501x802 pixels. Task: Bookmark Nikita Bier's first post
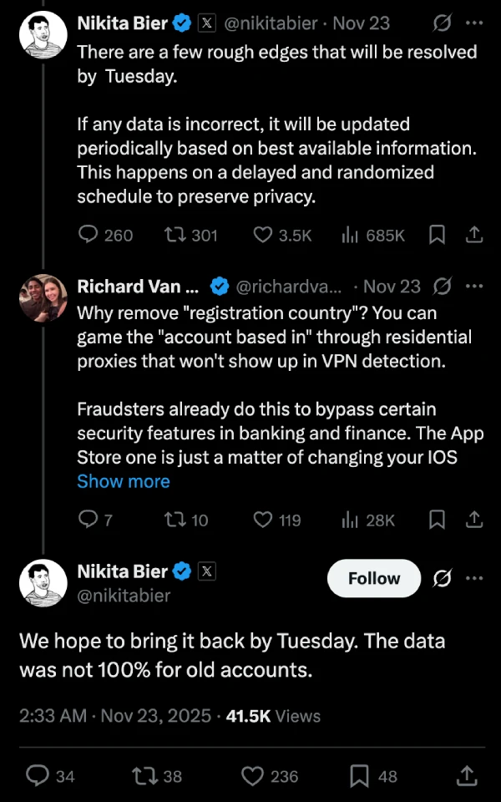(437, 235)
